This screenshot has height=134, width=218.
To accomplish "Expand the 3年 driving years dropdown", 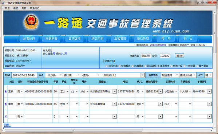I will tap(84, 91).
